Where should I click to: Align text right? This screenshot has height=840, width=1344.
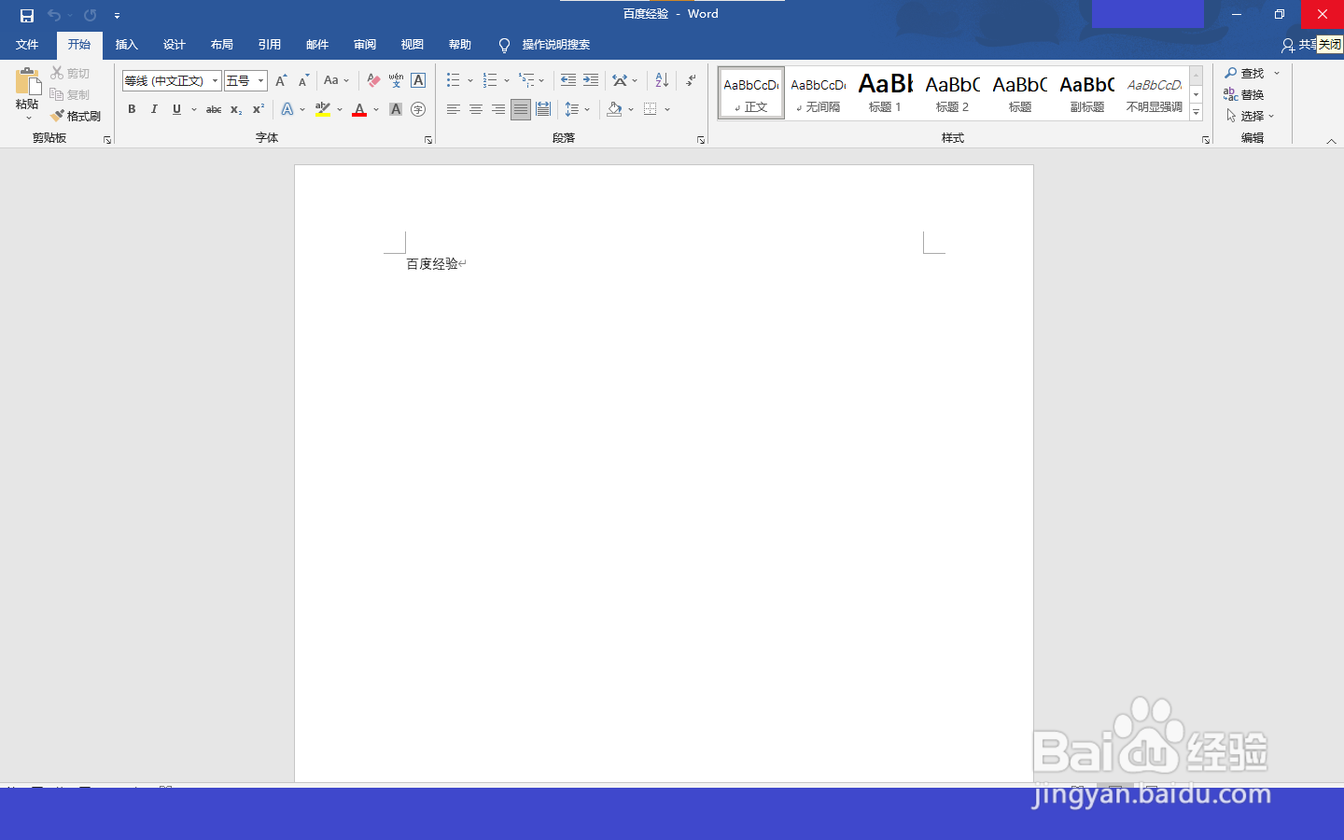[x=498, y=109]
